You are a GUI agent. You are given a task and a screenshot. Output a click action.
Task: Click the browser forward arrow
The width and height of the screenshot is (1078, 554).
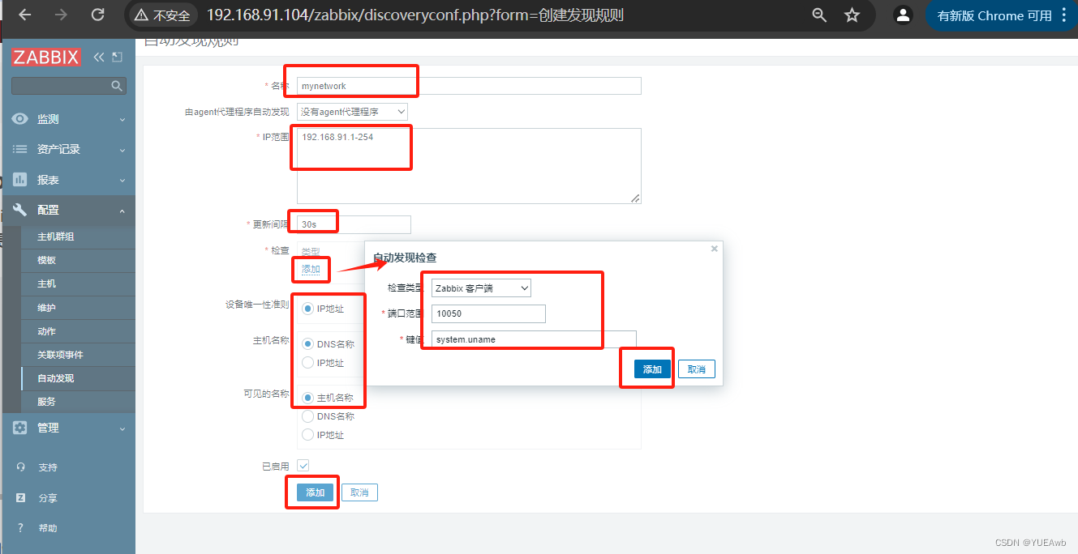pyautogui.click(x=62, y=15)
